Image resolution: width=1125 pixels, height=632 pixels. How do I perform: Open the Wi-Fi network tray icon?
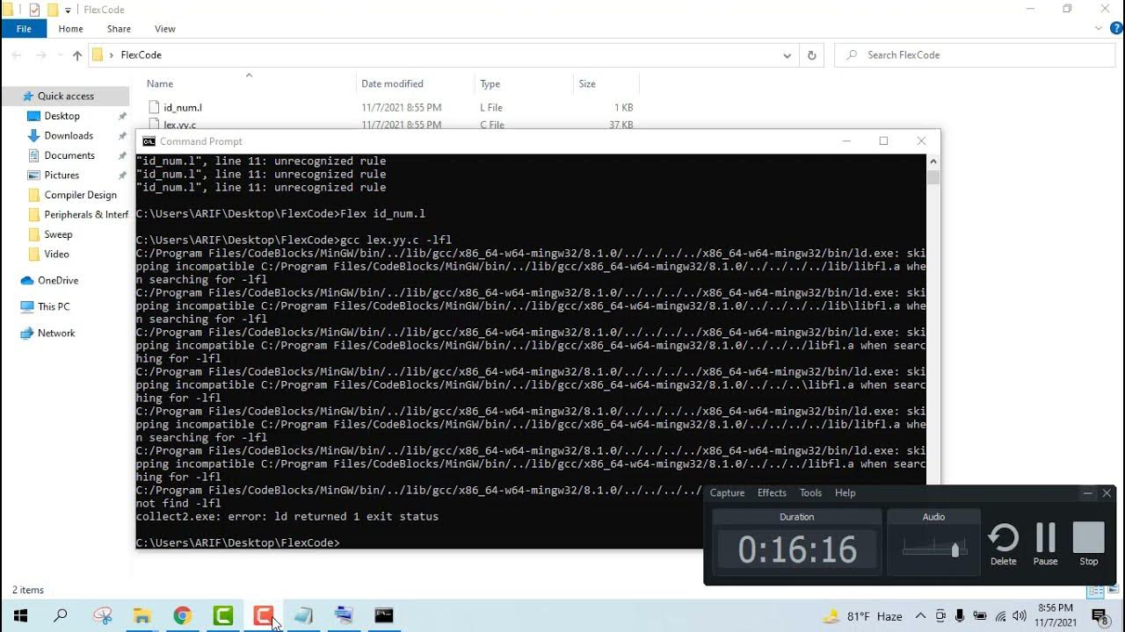(x=1000, y=616)
